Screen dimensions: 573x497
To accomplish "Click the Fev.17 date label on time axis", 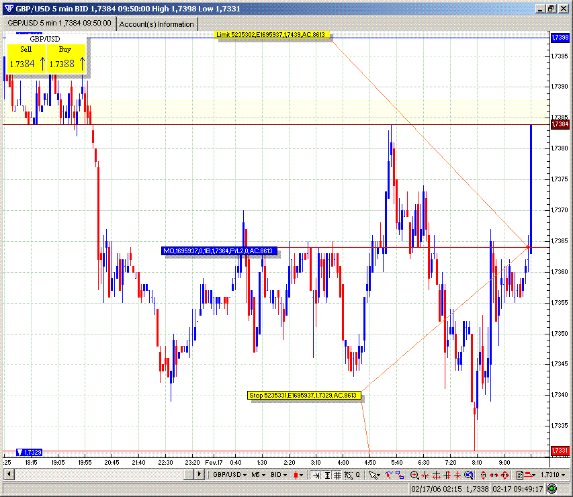I will 214,462.
